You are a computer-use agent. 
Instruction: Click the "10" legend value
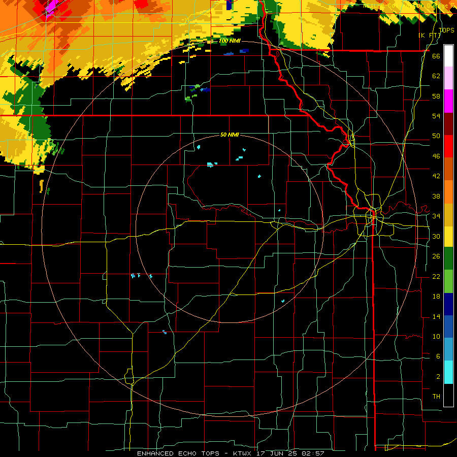pos(436,336)
